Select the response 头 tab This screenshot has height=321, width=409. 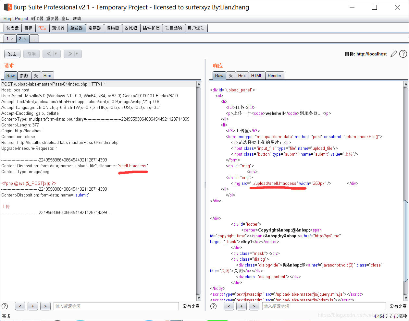(231, 76)
